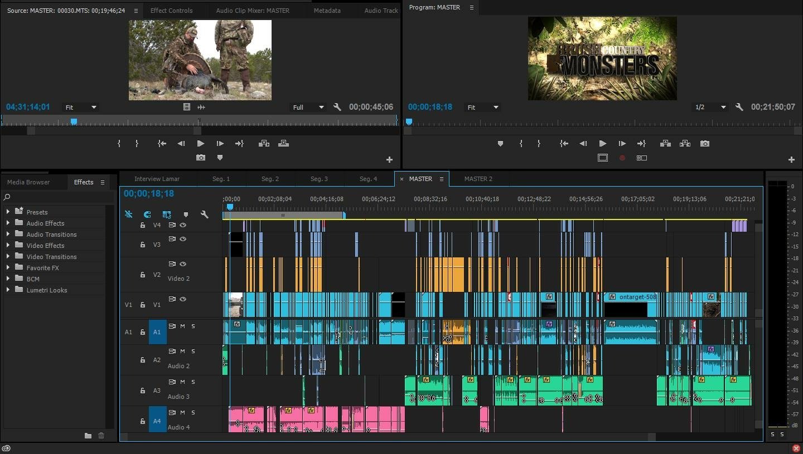Mute track A3
The height and width of the screenshot is (454, 803).
[x=182, y=382]
